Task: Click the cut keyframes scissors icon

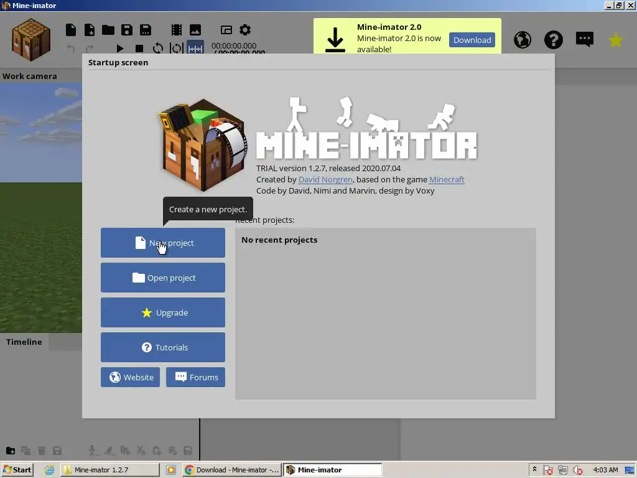Action: click(x=141, y=451)
